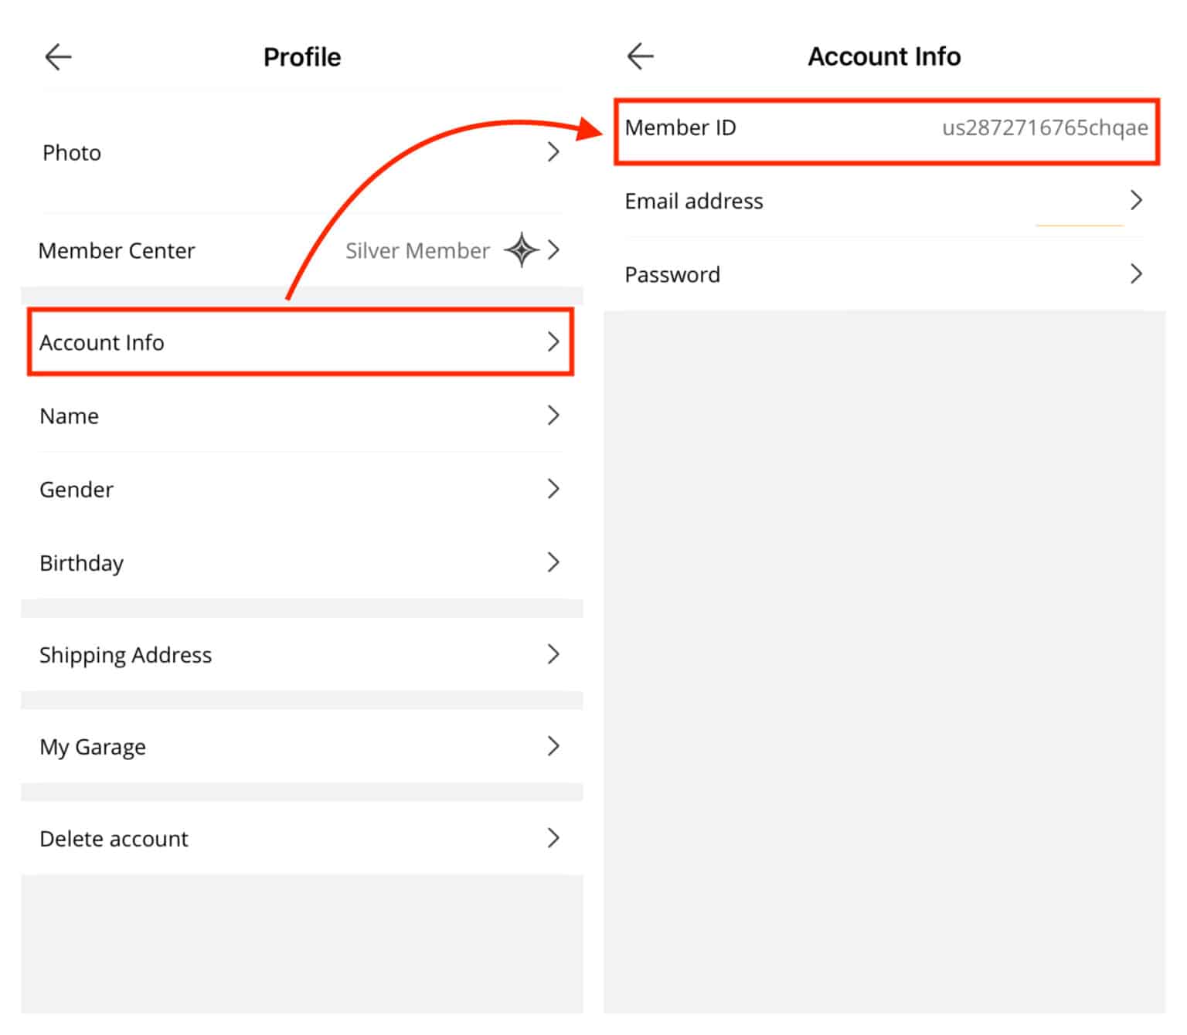Expand the Name settings row

point(301,416)
